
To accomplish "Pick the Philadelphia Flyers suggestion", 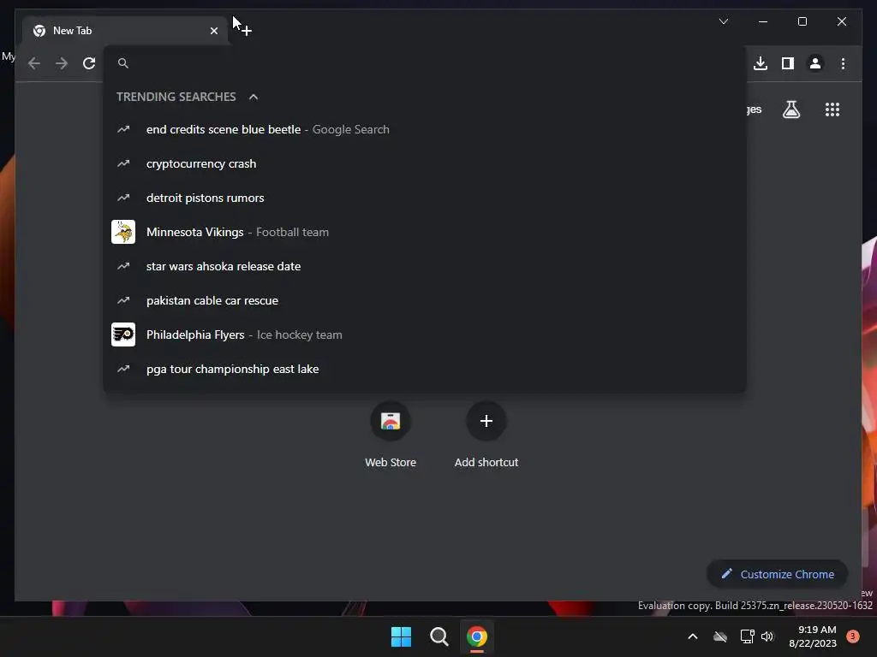I will click(425, 334).
